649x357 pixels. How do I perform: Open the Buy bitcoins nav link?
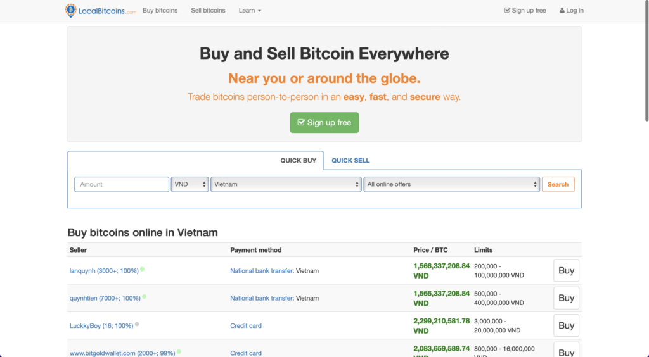pyautogui.click(x=160, y=11)
